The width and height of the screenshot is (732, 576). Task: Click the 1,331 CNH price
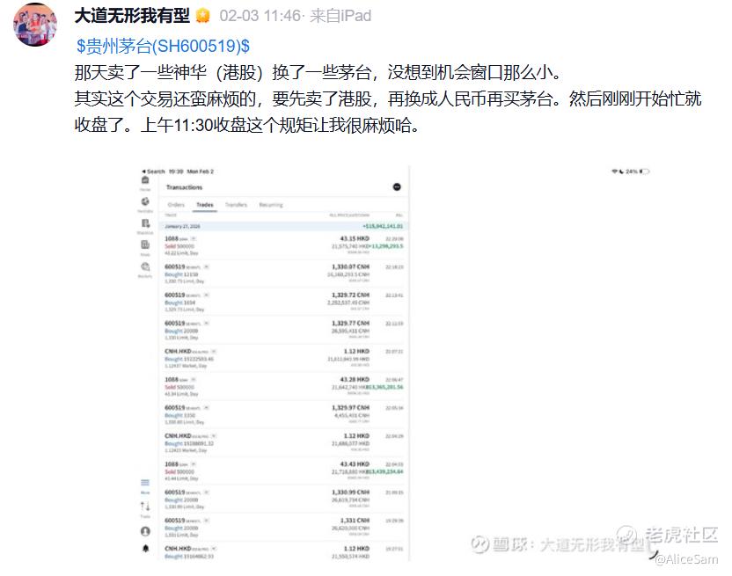point(355,521)
